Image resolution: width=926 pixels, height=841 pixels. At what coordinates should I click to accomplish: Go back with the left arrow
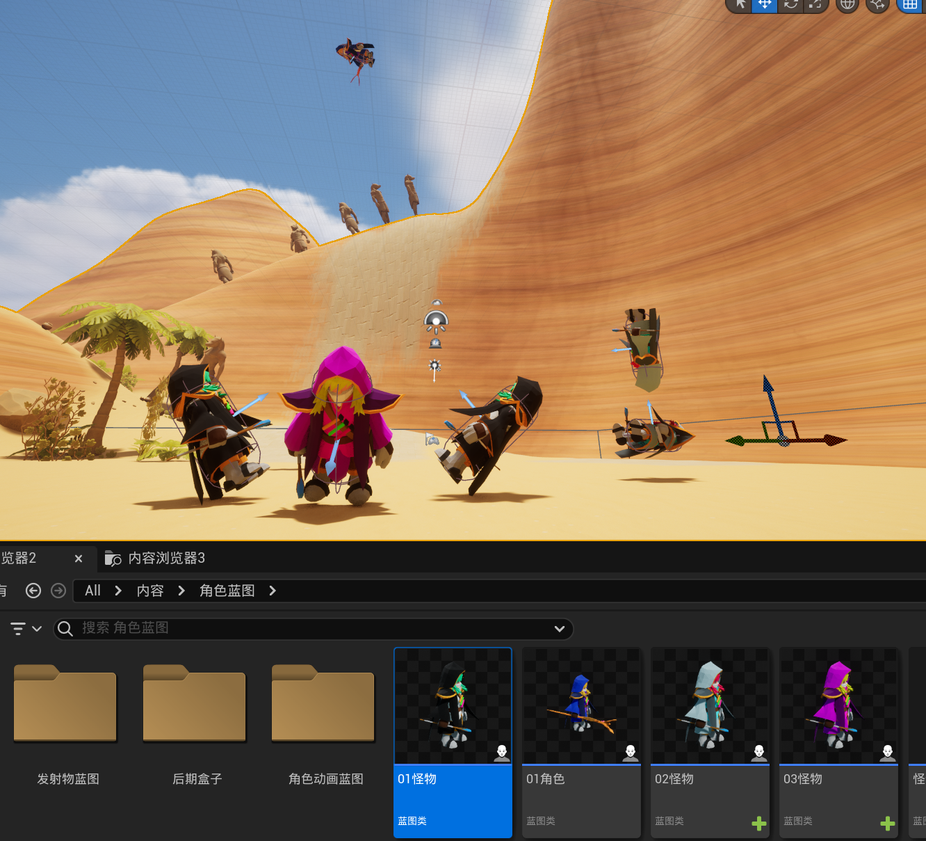click(x=33, y=591)
